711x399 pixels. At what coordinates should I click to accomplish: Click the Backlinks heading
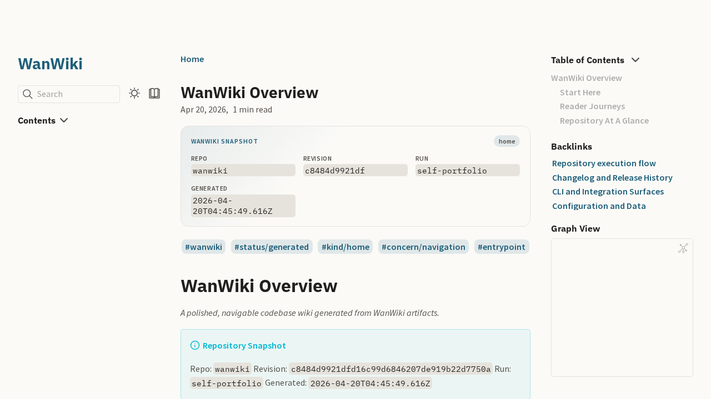pyautogui.click(x=572, y=146)
